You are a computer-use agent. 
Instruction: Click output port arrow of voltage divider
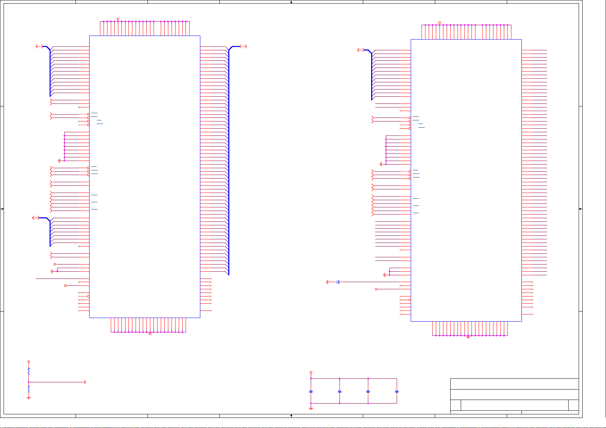point(85,382)
